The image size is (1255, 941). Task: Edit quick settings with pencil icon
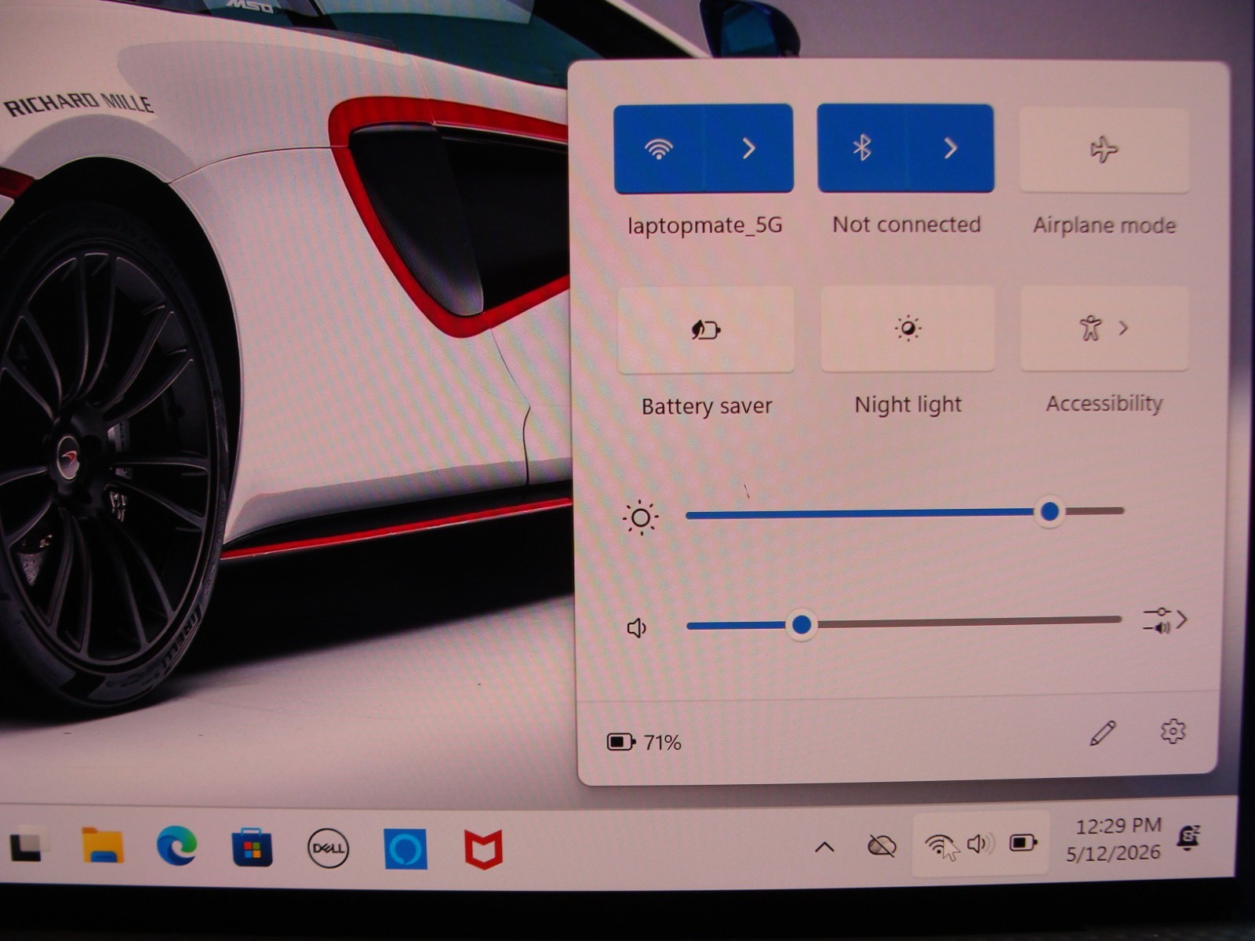pos(1103,733)
